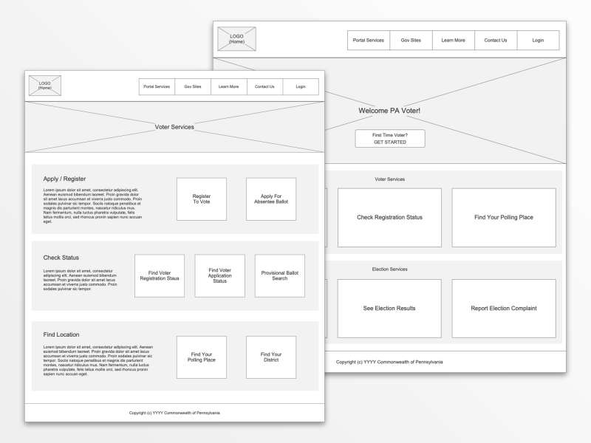Click Login on the Welcome PA Voter page
Image resolution: width=591 pixels, height=443 pixels.
coord(538,40)
